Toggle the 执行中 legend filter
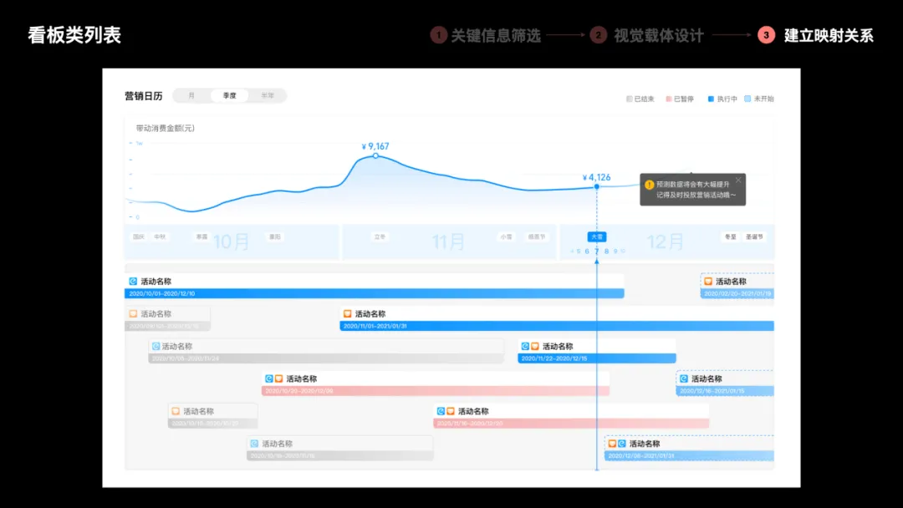The image size is (903, 508). 722,99
